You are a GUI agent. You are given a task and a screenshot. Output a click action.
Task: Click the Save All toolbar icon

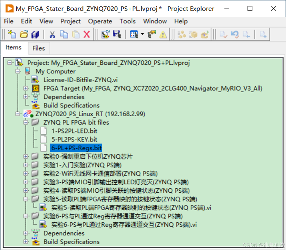35,34
